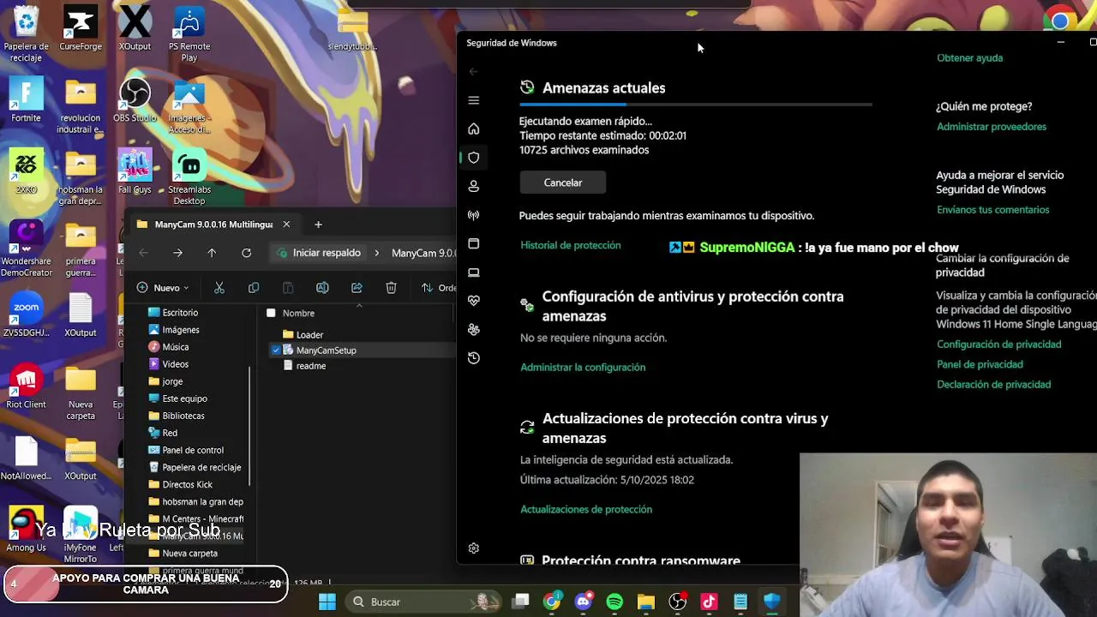The height and width of the screenshot is (617, 1097).
Task: Click the Windows Start button
Action: pyautogui.click(x=327, y=602)
